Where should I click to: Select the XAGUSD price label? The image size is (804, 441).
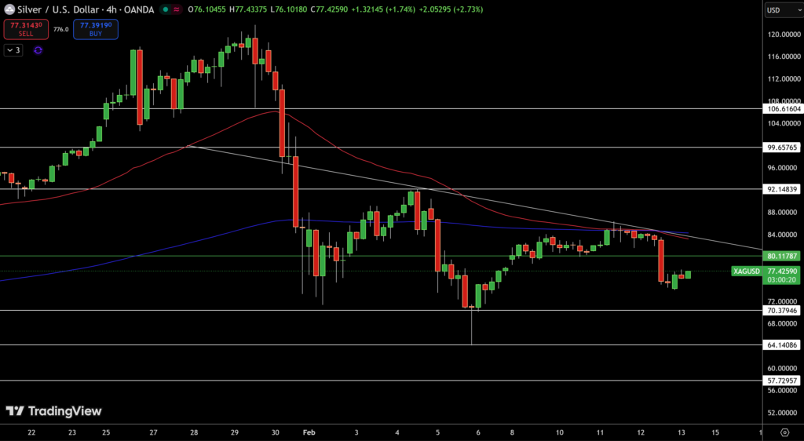pos(746,272)
